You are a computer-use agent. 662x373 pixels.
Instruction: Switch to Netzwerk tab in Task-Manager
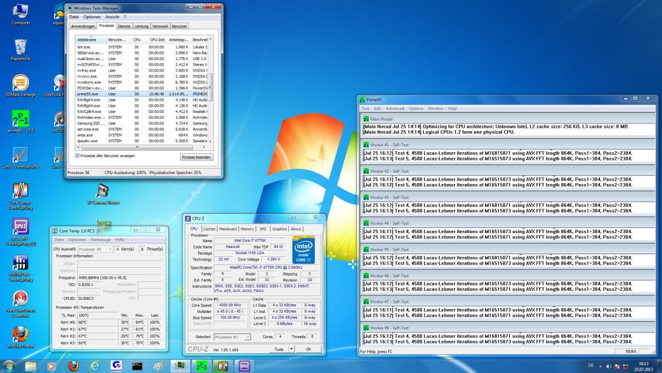click(x=160, y=26)
